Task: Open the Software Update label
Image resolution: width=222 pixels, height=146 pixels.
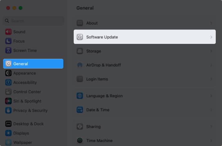Action: pyautogui.click(x=102, y=37)
